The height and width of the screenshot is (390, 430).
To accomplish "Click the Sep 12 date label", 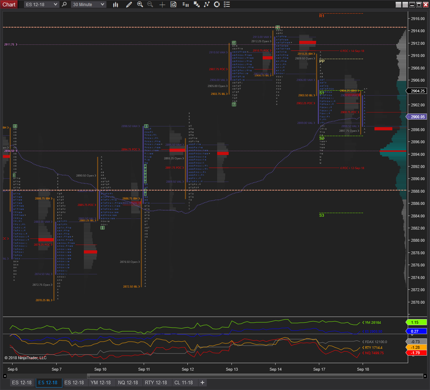I will point(188,369).
